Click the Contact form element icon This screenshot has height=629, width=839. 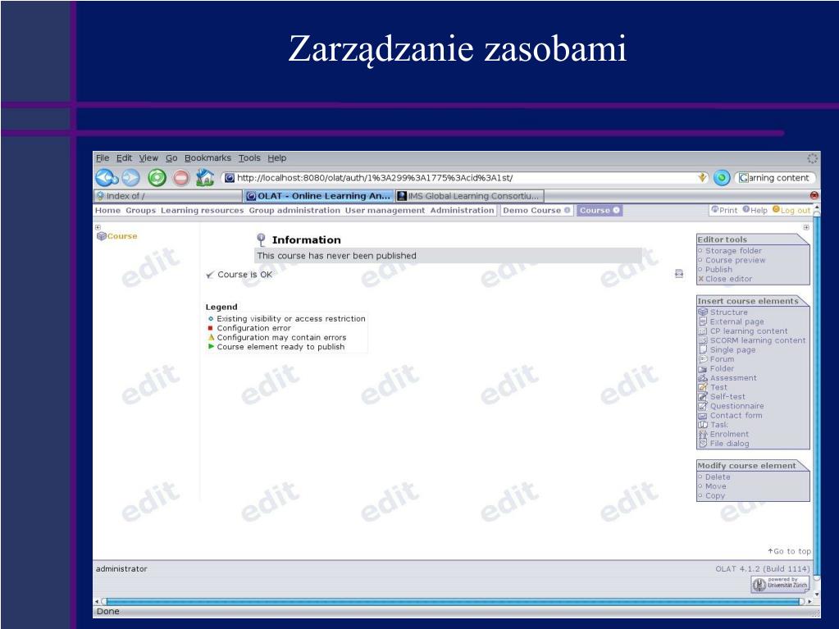(703, 416)
